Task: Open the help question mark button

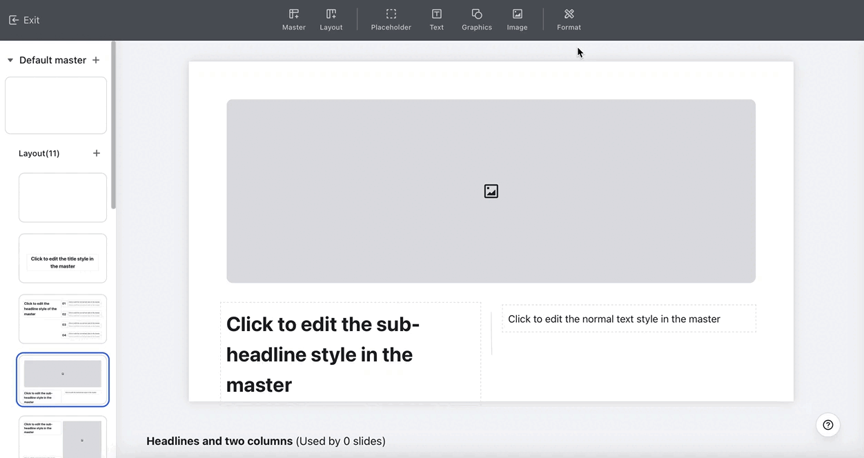Action: (827, 425)
